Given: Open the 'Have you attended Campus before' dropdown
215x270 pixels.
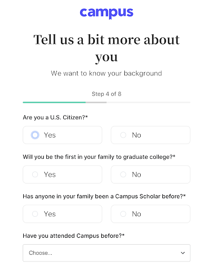Looking at the screenshot, I should [106, 253].
